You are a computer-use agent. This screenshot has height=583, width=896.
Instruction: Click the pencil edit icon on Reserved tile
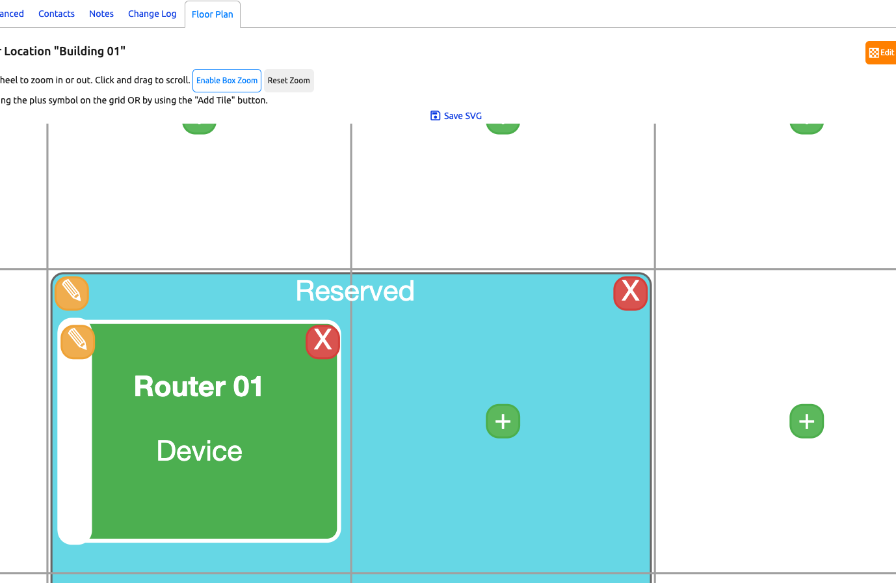[x=72, y=293]
